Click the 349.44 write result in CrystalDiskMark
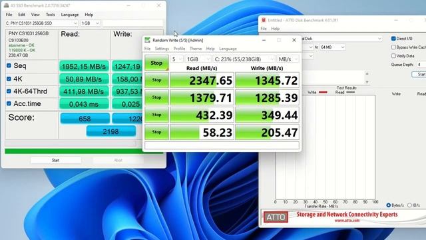Image resolution: width=426 pixels, height=240 pixels. click(x=267, y=115)
